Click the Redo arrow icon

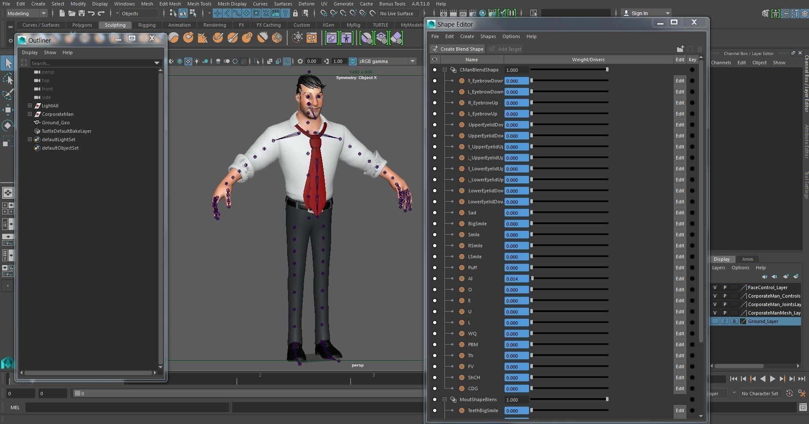pos(101,13)
